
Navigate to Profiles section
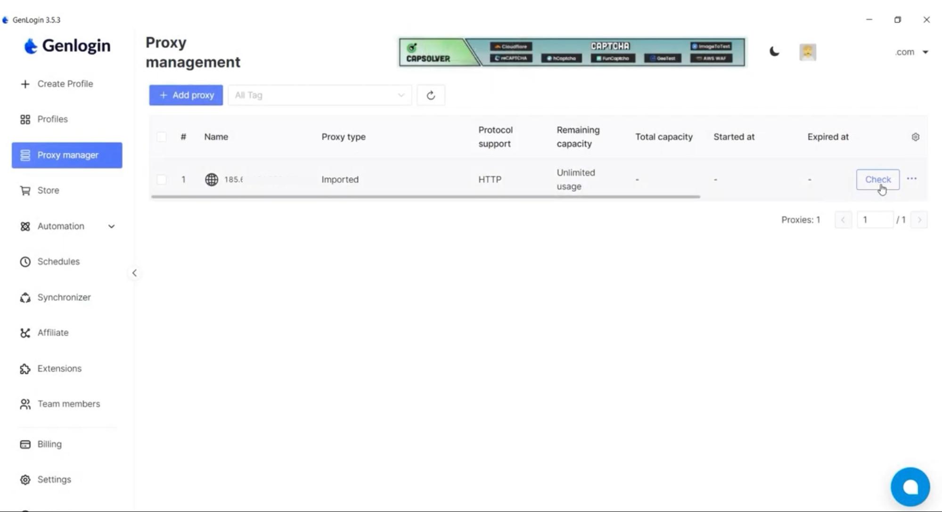tap(52, 119)
